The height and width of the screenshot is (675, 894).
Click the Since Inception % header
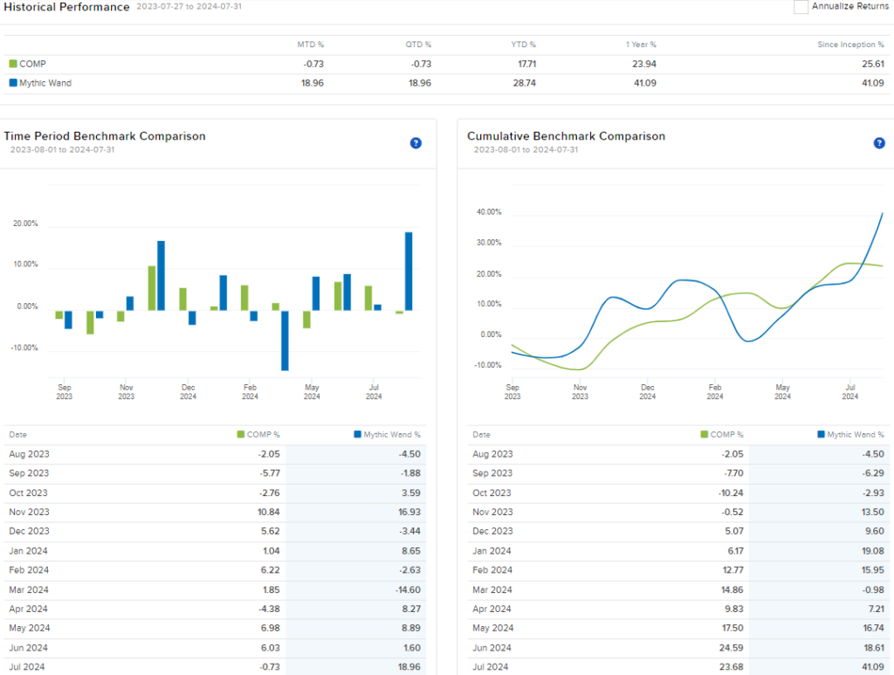[x=849, y=44]
